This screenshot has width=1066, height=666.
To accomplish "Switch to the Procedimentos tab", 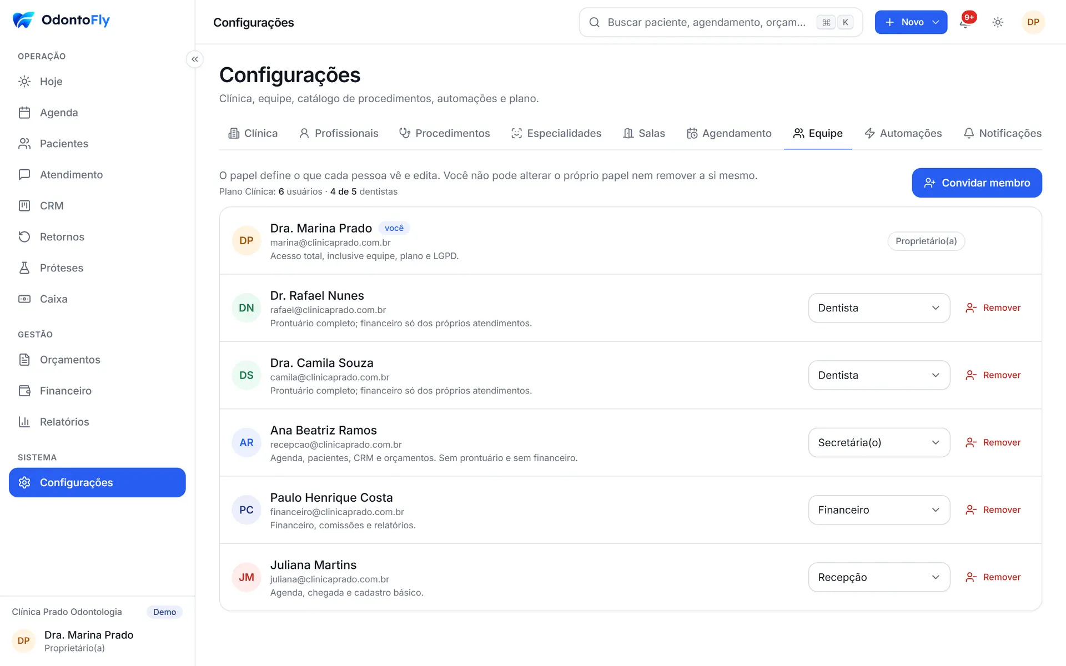I will 444,133.
